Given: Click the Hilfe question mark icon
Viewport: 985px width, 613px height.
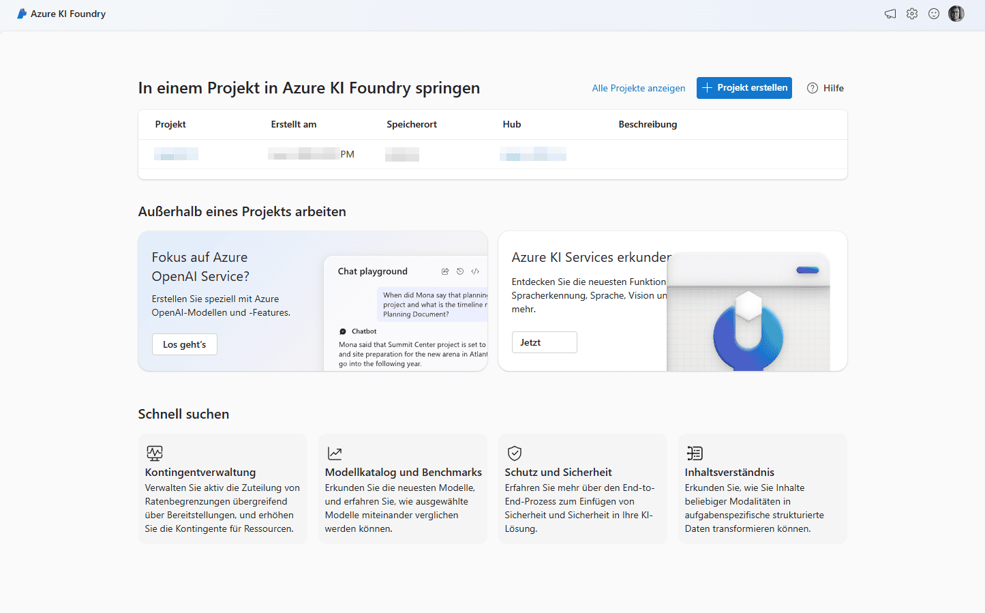Looking at the screenshot, I should point(812,88).
